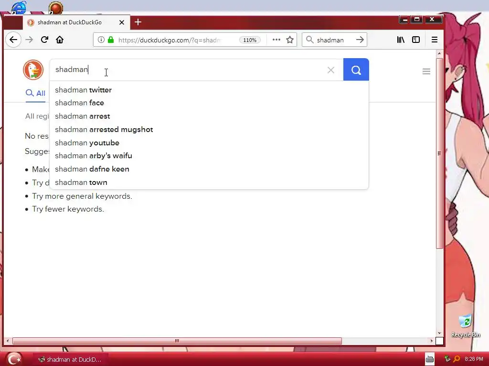Viewport: 489px width, 366px height.
Task: Open the Start button on taskbar
Action: pyautogui.click(x=14, y=359)
